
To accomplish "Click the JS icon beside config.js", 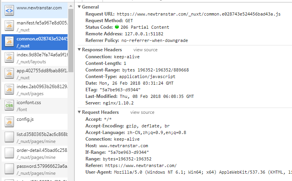I will (x=9, y=122).
